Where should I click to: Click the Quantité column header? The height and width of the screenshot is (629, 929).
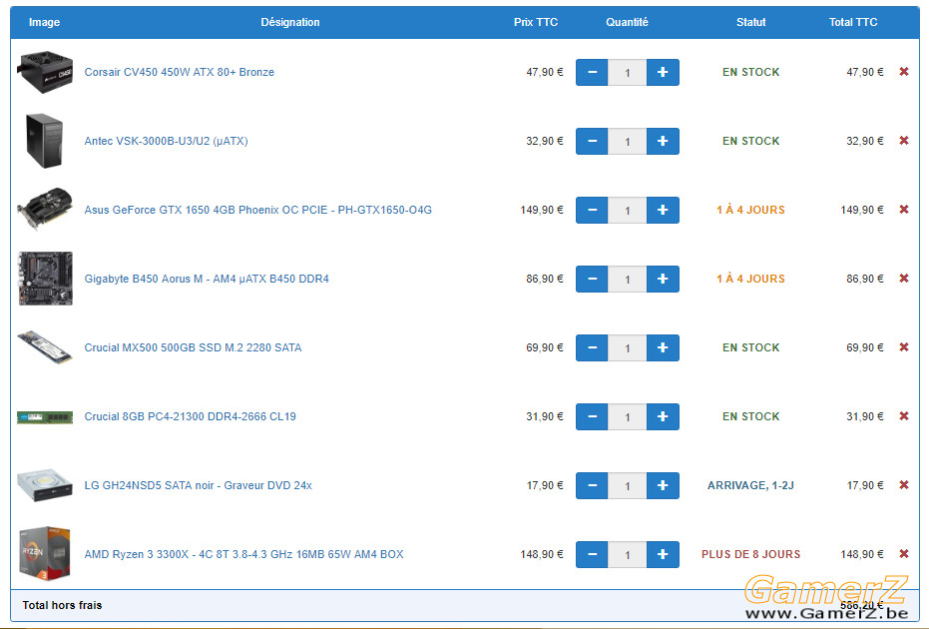627,22
